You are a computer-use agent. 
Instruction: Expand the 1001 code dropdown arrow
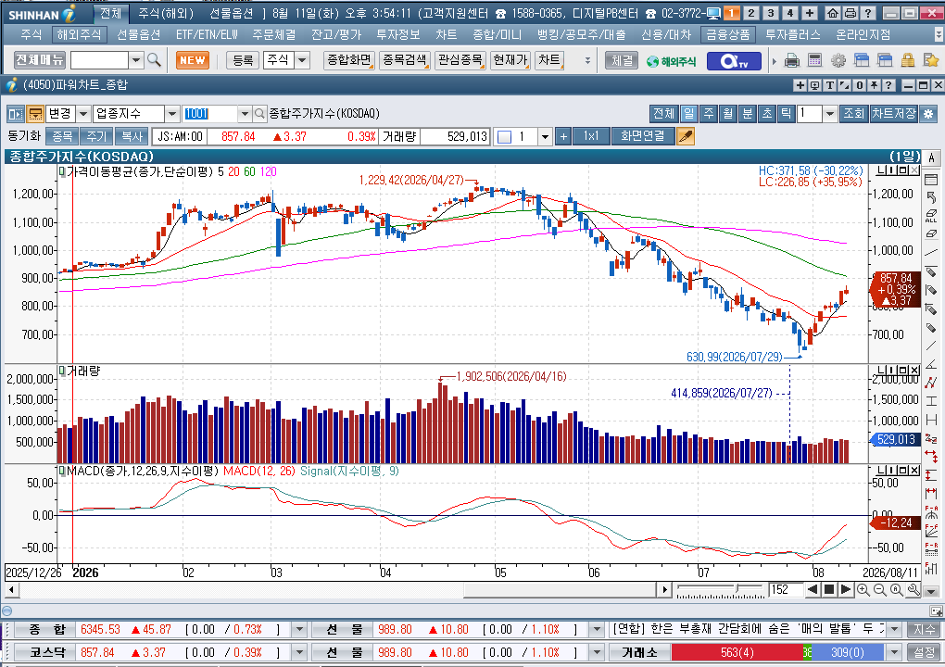click(x=244, y=113)
